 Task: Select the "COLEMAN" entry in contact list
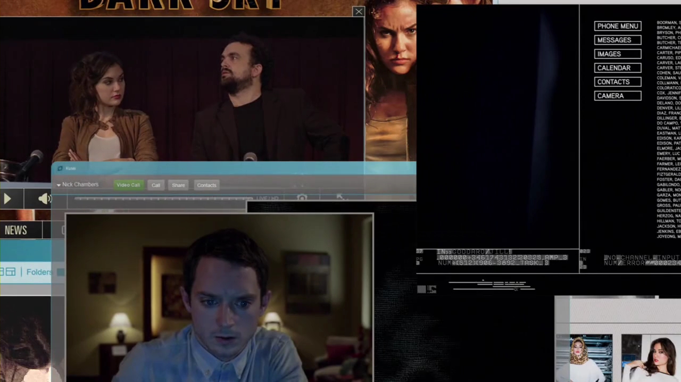pyautogui.click(x=669, y=78)
